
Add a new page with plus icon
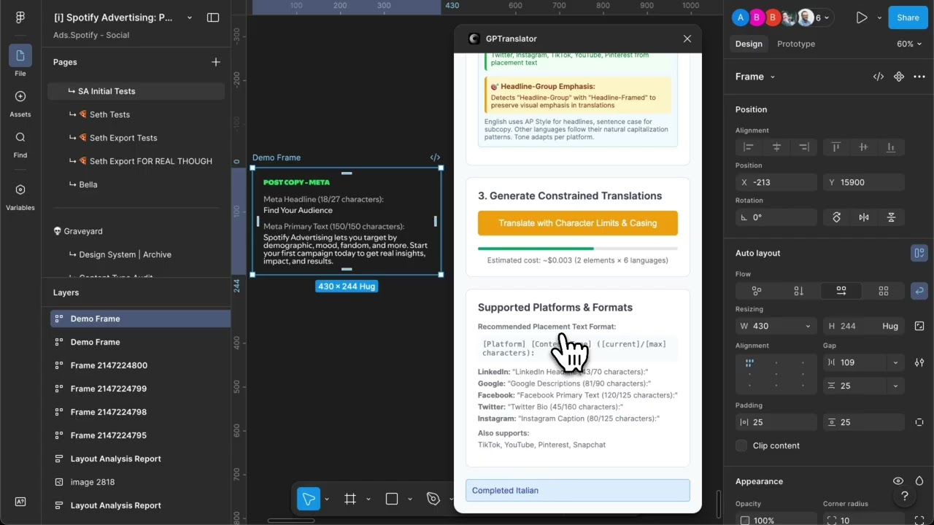coord(216,62)
